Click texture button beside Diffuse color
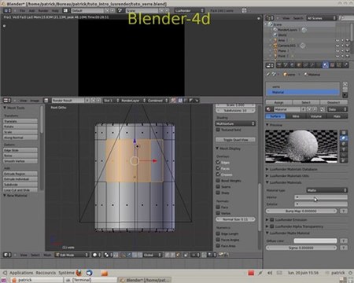354x283 pixels. (x=344, y=241)
